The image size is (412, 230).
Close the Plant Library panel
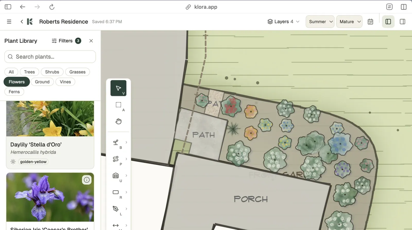tap(91, 41)
